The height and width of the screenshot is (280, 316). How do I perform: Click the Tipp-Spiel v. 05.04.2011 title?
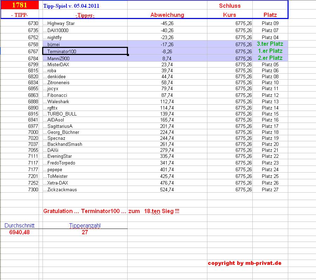pos(71,6)
